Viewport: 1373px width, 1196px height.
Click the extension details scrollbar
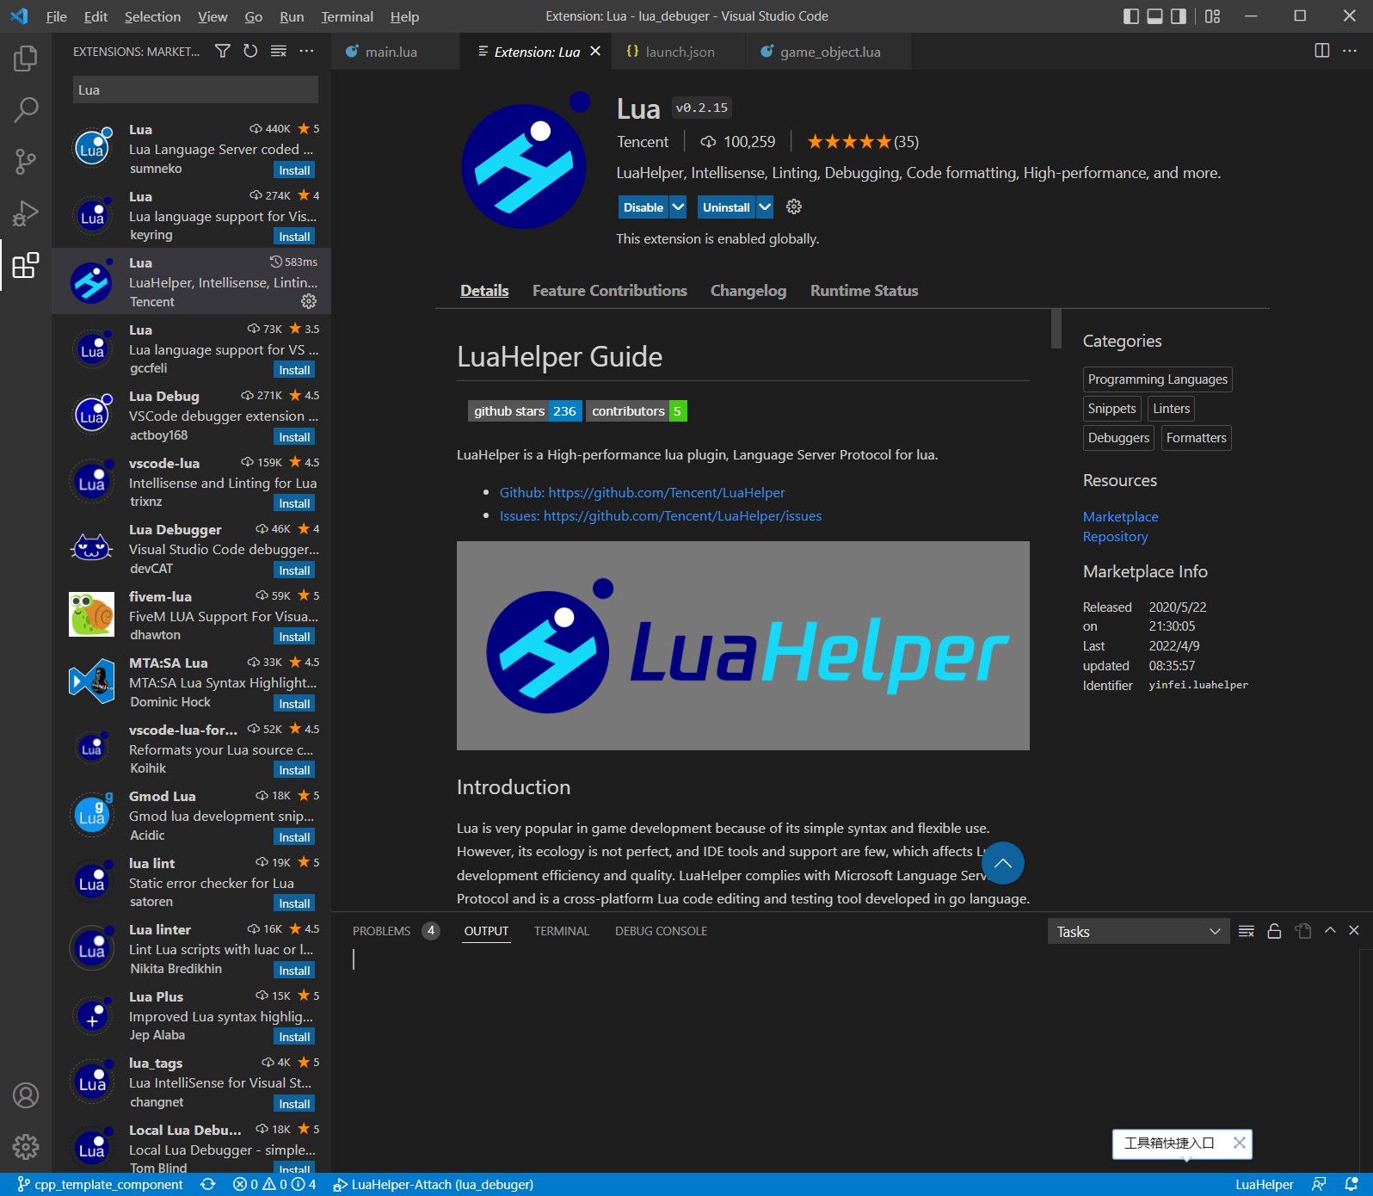tap(1056, 329)
